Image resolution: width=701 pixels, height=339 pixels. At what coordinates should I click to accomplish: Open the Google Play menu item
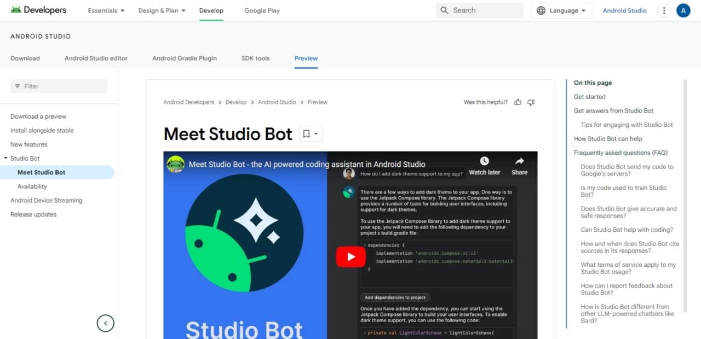(x=262, y=10)
